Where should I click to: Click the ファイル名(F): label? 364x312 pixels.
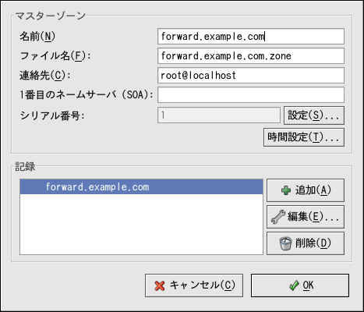click(55, 56)
